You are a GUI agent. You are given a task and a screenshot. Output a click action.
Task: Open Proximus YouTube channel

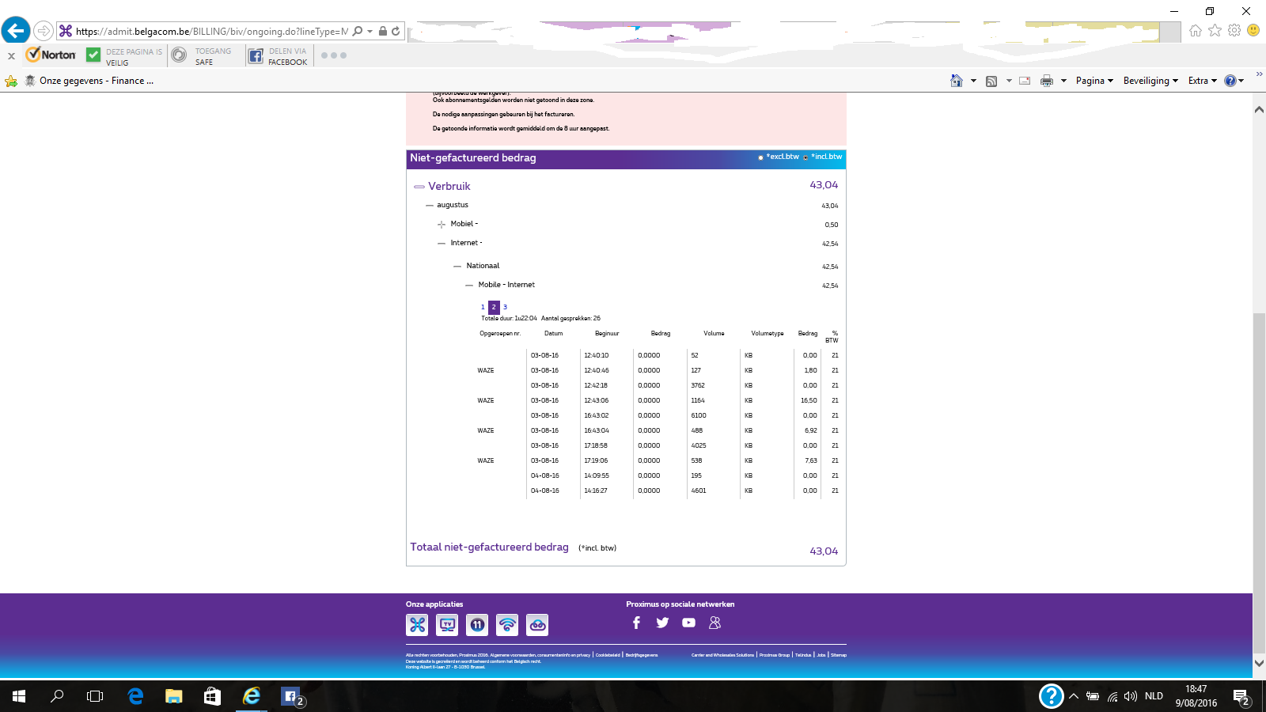coord(688,623)
